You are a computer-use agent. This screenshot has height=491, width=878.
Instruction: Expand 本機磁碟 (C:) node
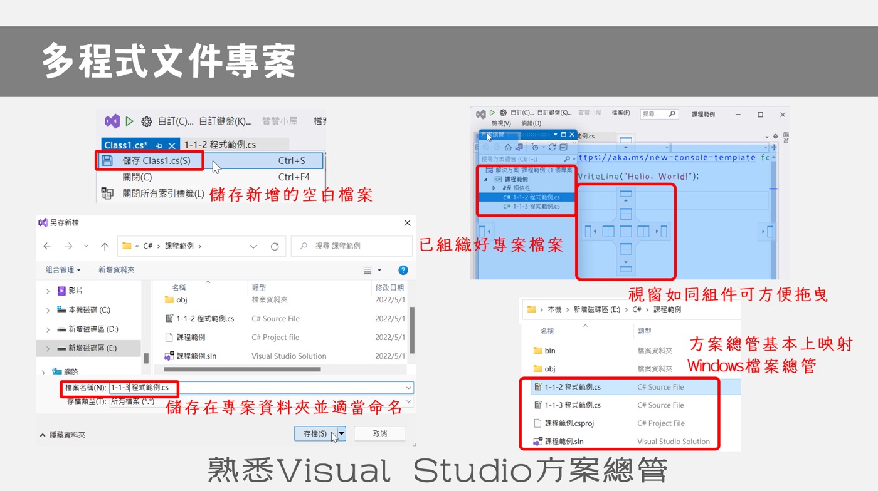tap(48, 310)
